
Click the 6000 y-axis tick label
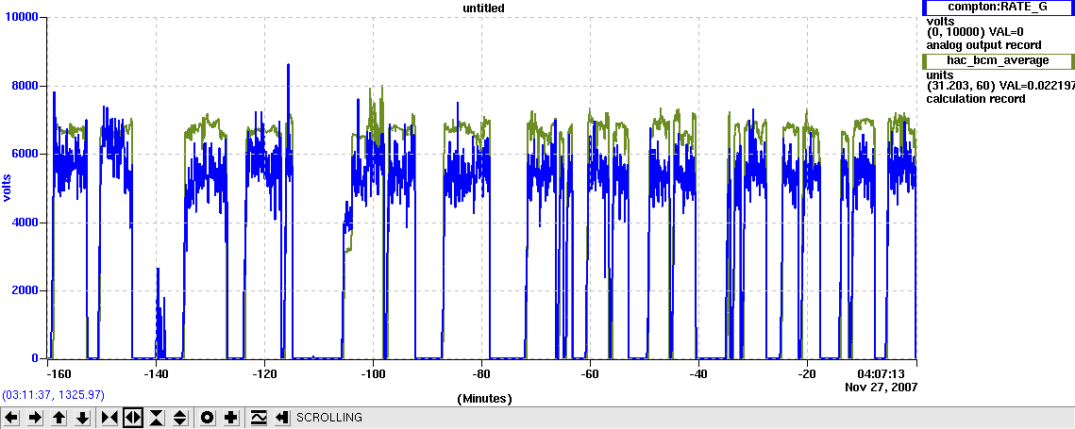tap(25, 155)
